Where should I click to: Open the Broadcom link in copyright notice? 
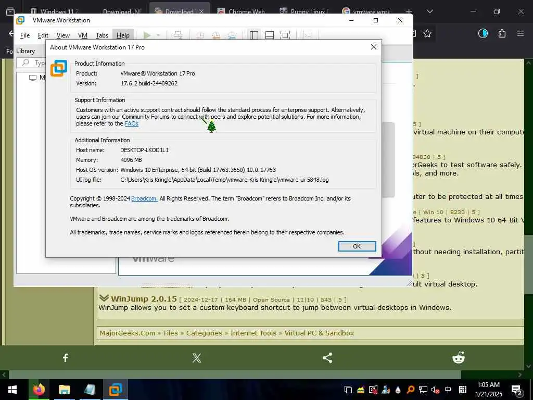(145, 198)
